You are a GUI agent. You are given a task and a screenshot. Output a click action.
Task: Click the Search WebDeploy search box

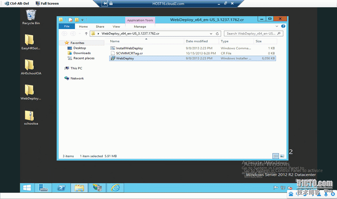pos(253,33)
